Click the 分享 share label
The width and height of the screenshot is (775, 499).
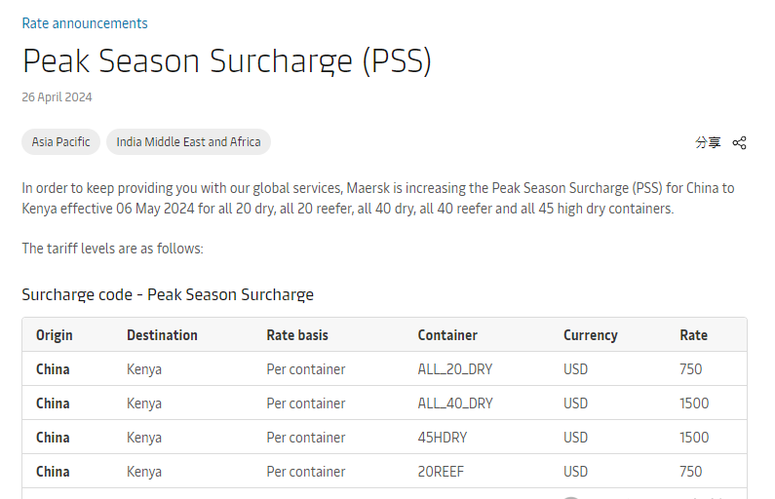708,143
